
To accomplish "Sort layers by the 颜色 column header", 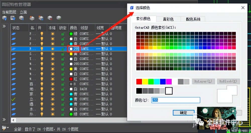I will [x=73, y=28].
